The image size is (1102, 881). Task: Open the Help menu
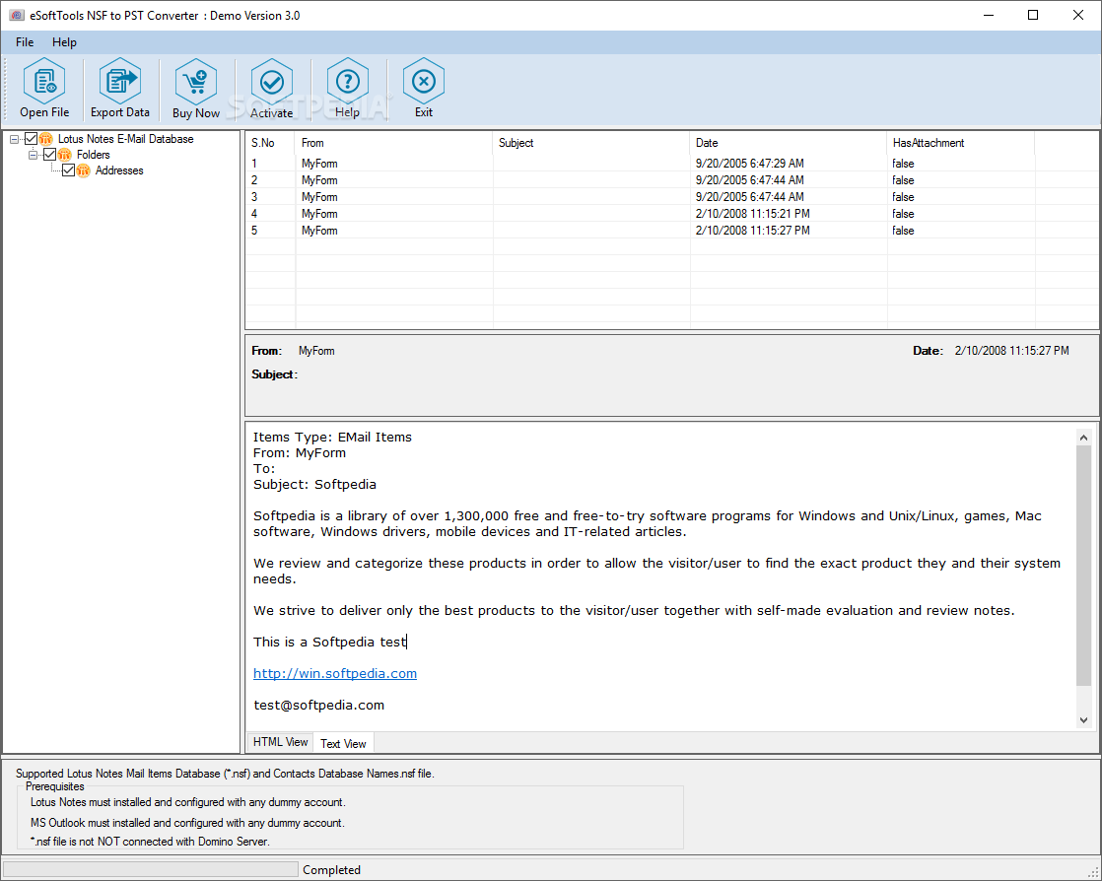[x=65, y=42]
